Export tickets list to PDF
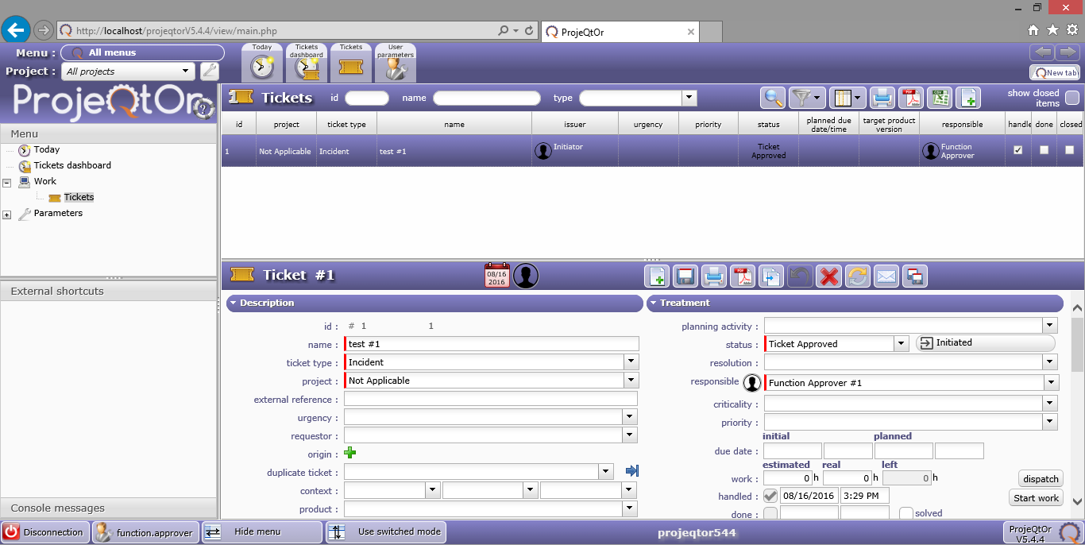Image resolution: width=1085 pixels, height=545 pixels. 910,98
